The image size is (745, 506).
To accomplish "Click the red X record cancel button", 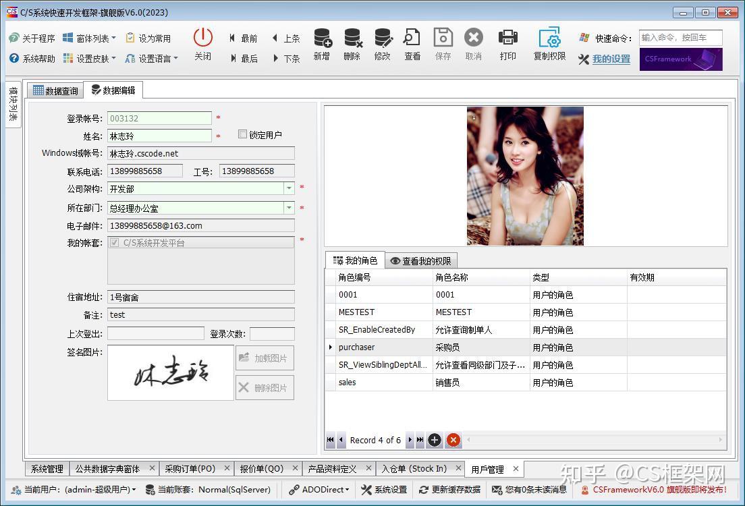I will (x=453, y=440).
